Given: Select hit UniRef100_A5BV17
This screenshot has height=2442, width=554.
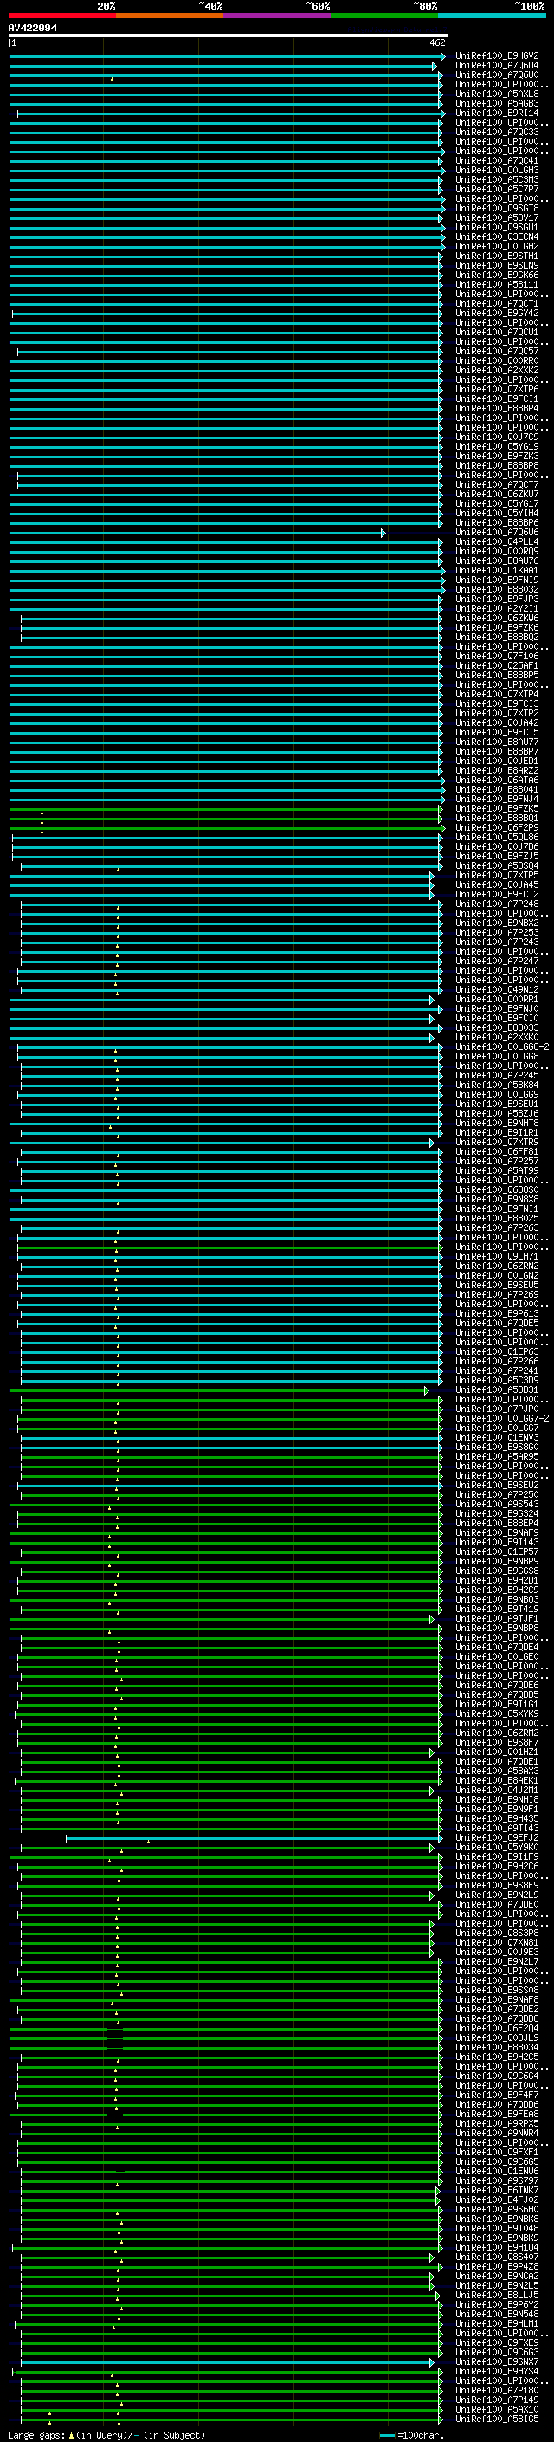Looking at the screenshot, I should 497,218.
